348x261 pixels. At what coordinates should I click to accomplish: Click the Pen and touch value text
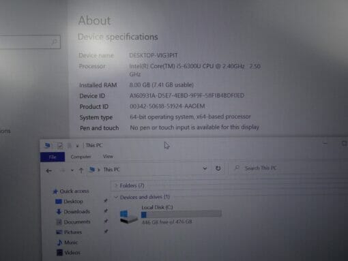pos(194,127)
